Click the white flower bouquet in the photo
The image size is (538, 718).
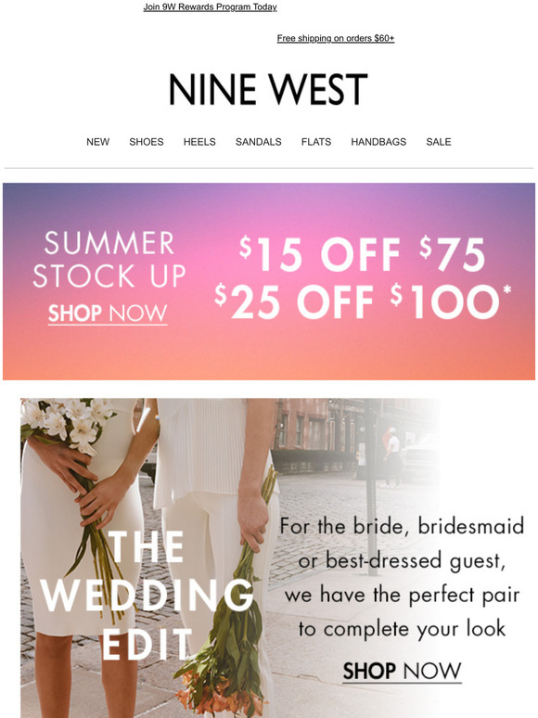click(69, 422)
